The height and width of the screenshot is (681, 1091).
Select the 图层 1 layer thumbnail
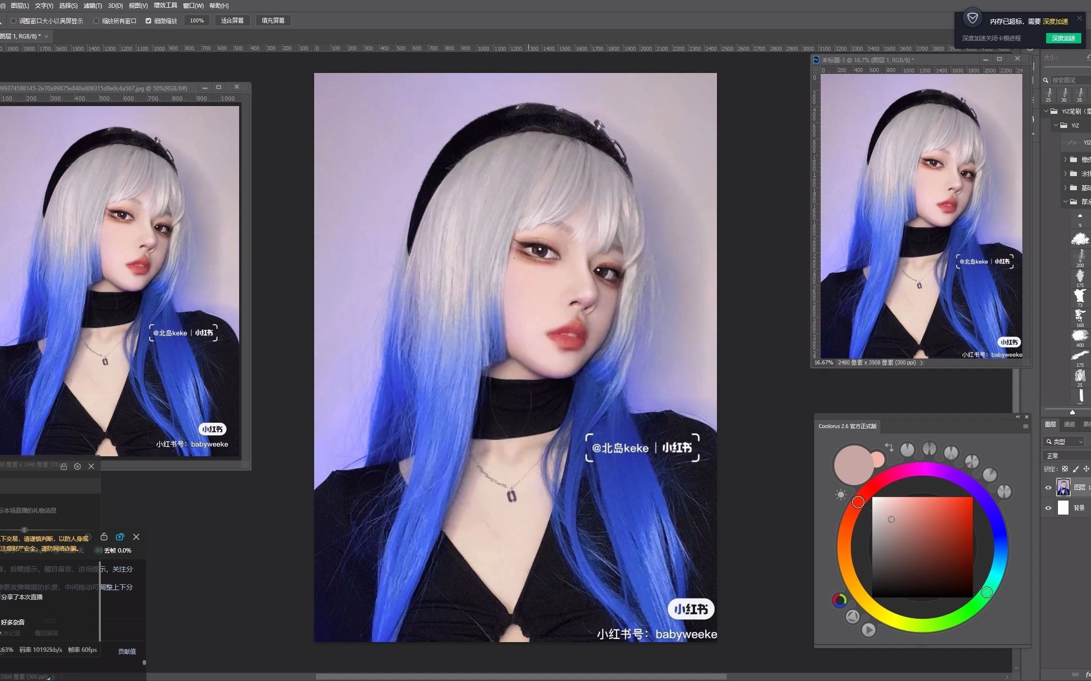coord(1063,487)
